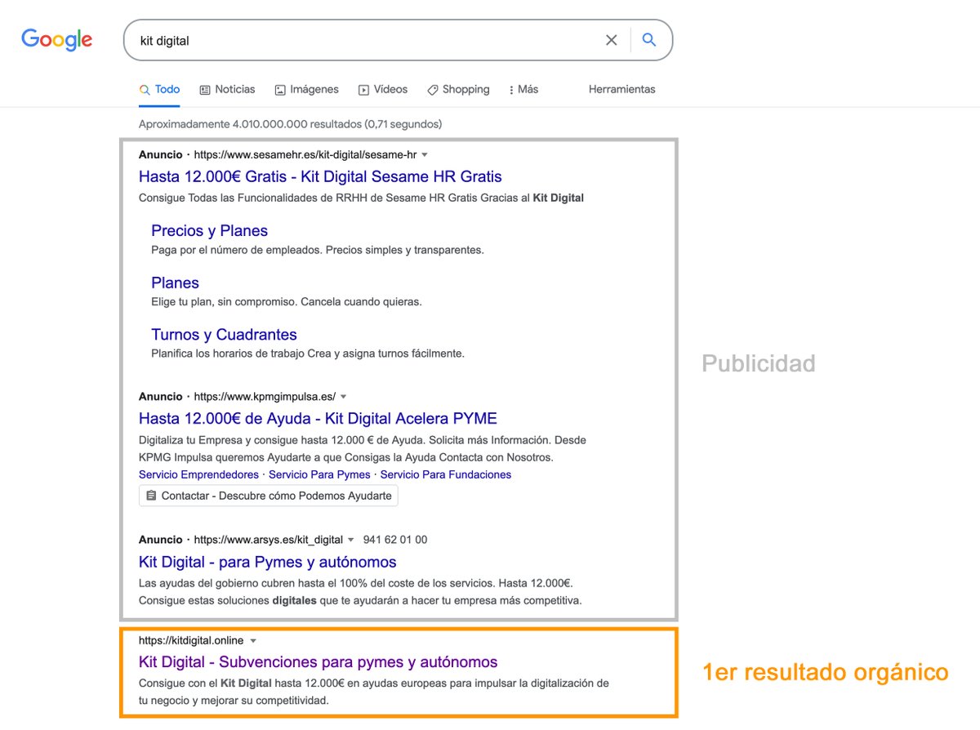This screenshot has height=730, width=980.
Task: Click the magnifier icon beside Todo
Action: (145, 90)
